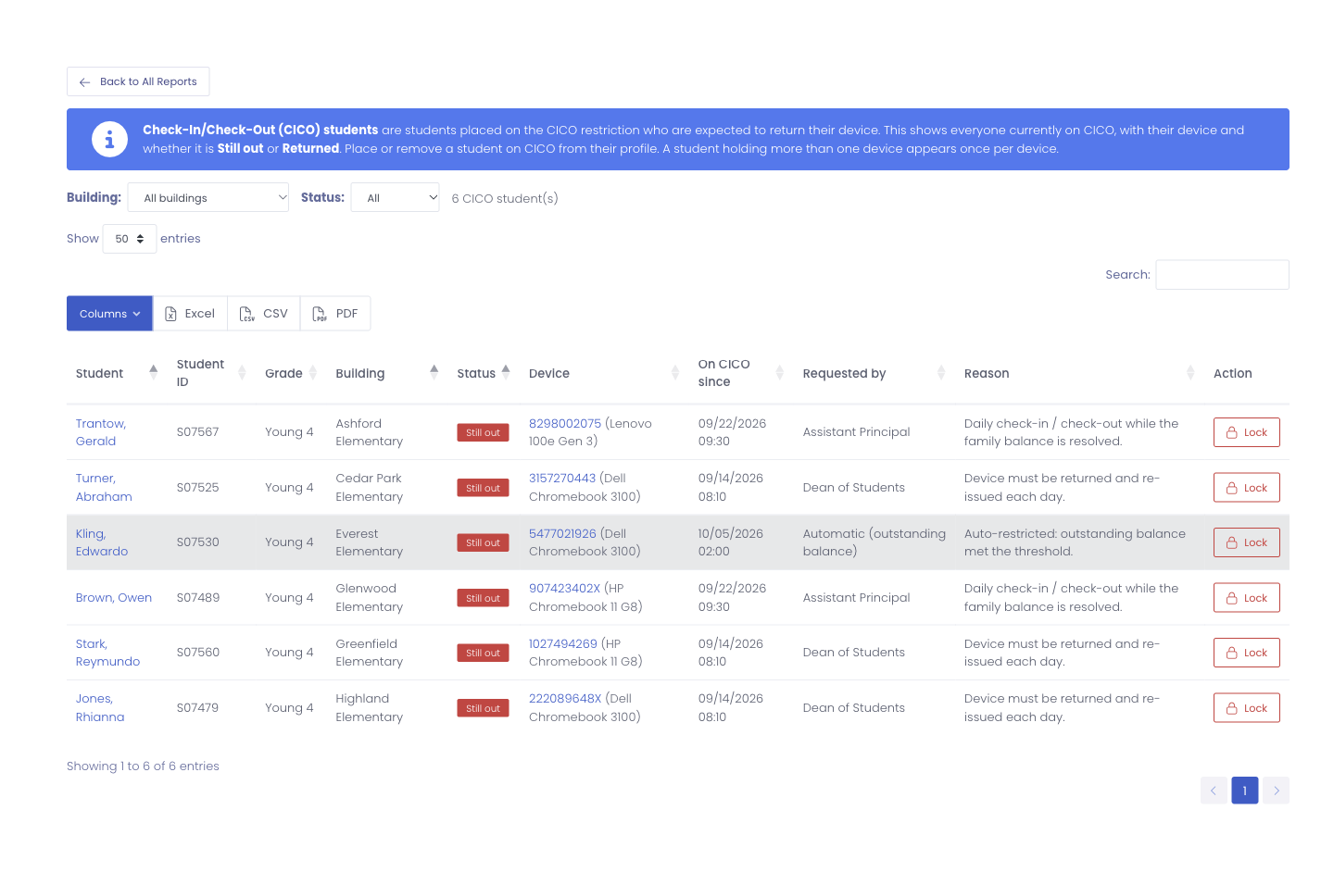Open student profile Brown, Owen
This screenshot has width=1321, height=872.
tap(114, 598)
